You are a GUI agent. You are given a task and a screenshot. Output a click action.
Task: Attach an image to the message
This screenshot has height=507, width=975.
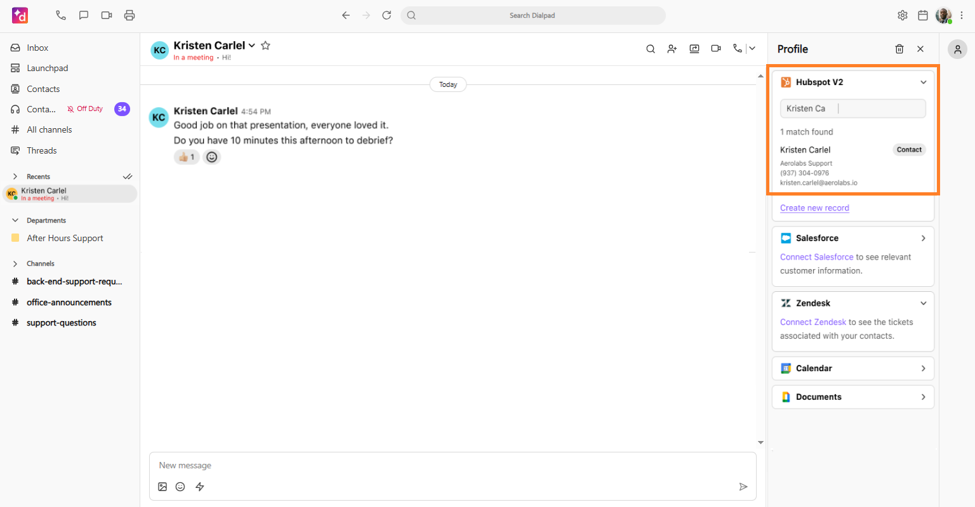click(x=162, y=487)
